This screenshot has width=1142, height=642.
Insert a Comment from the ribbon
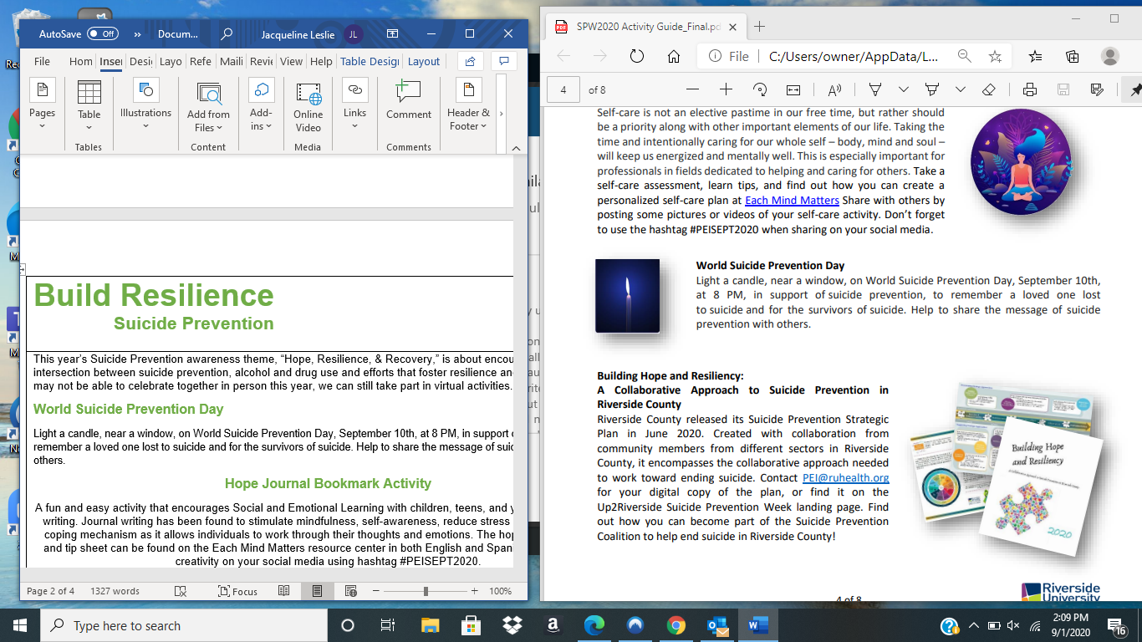point(409,99)
